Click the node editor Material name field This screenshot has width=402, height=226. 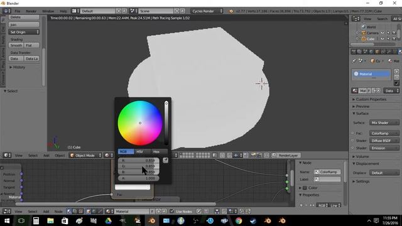(x=131, y=212)
